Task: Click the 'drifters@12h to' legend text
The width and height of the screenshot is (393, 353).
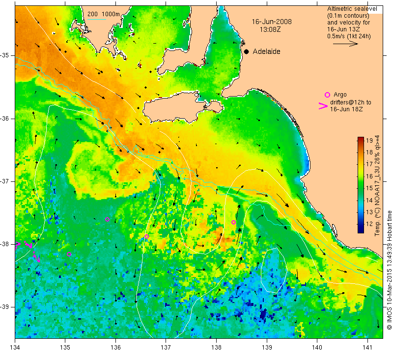Action: 351,102
